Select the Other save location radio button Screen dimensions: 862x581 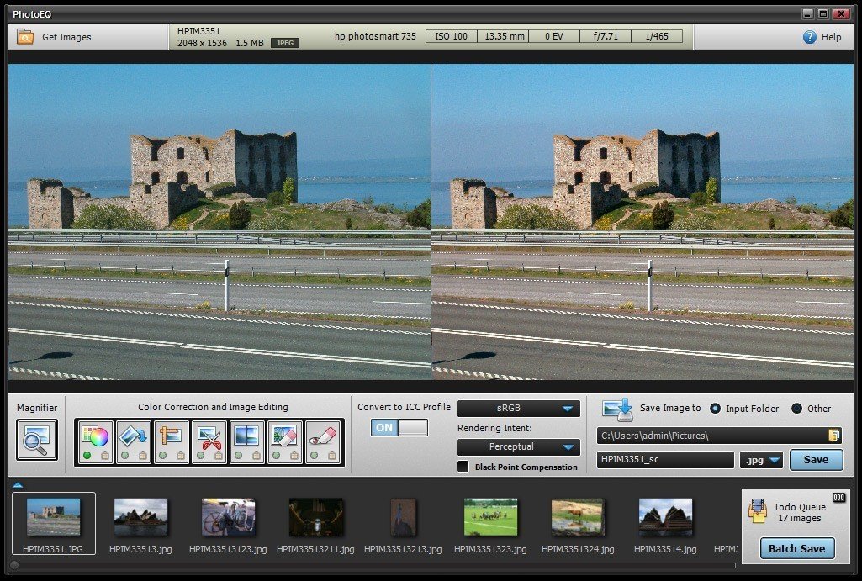[796, 409]
